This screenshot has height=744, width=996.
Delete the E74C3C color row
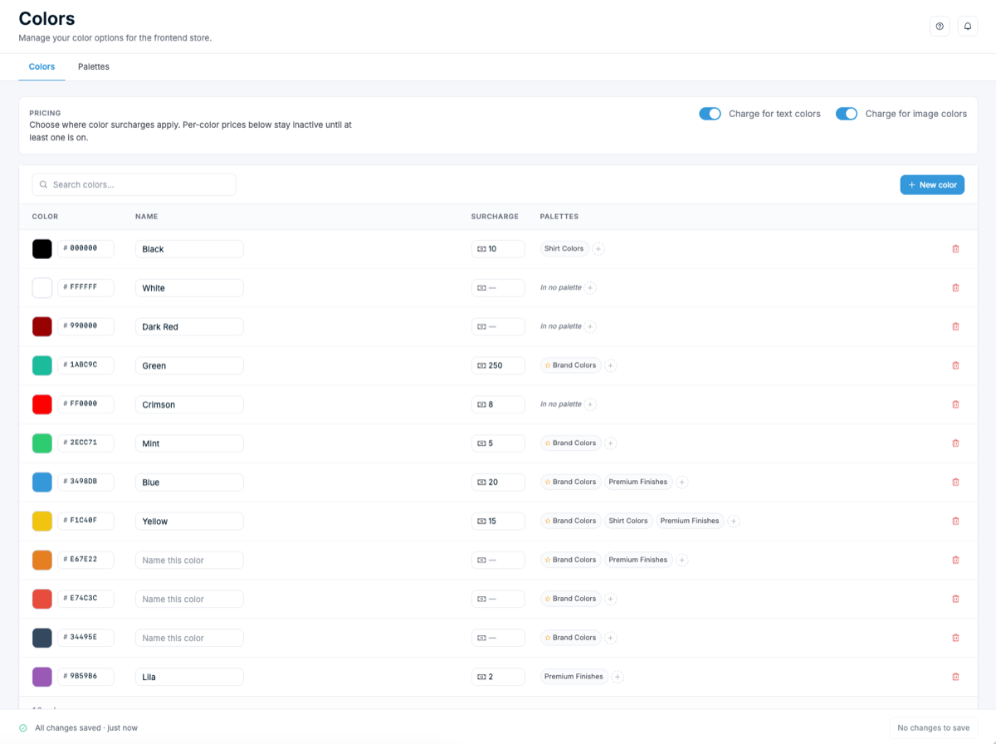click(955, 599)
